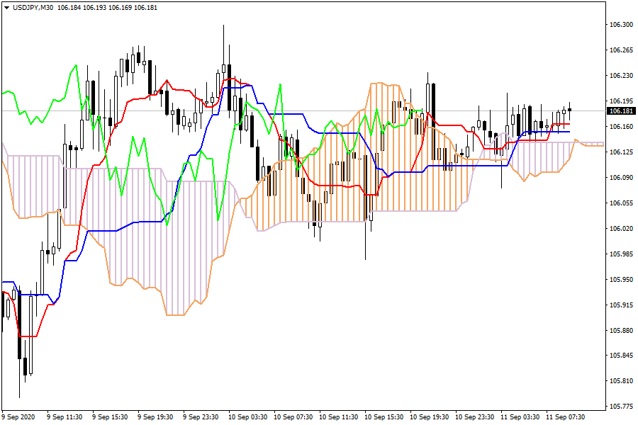Screen dimensions: 638x425
Task: Select the most recent candlestick on the right
Action: click(569, 109)
